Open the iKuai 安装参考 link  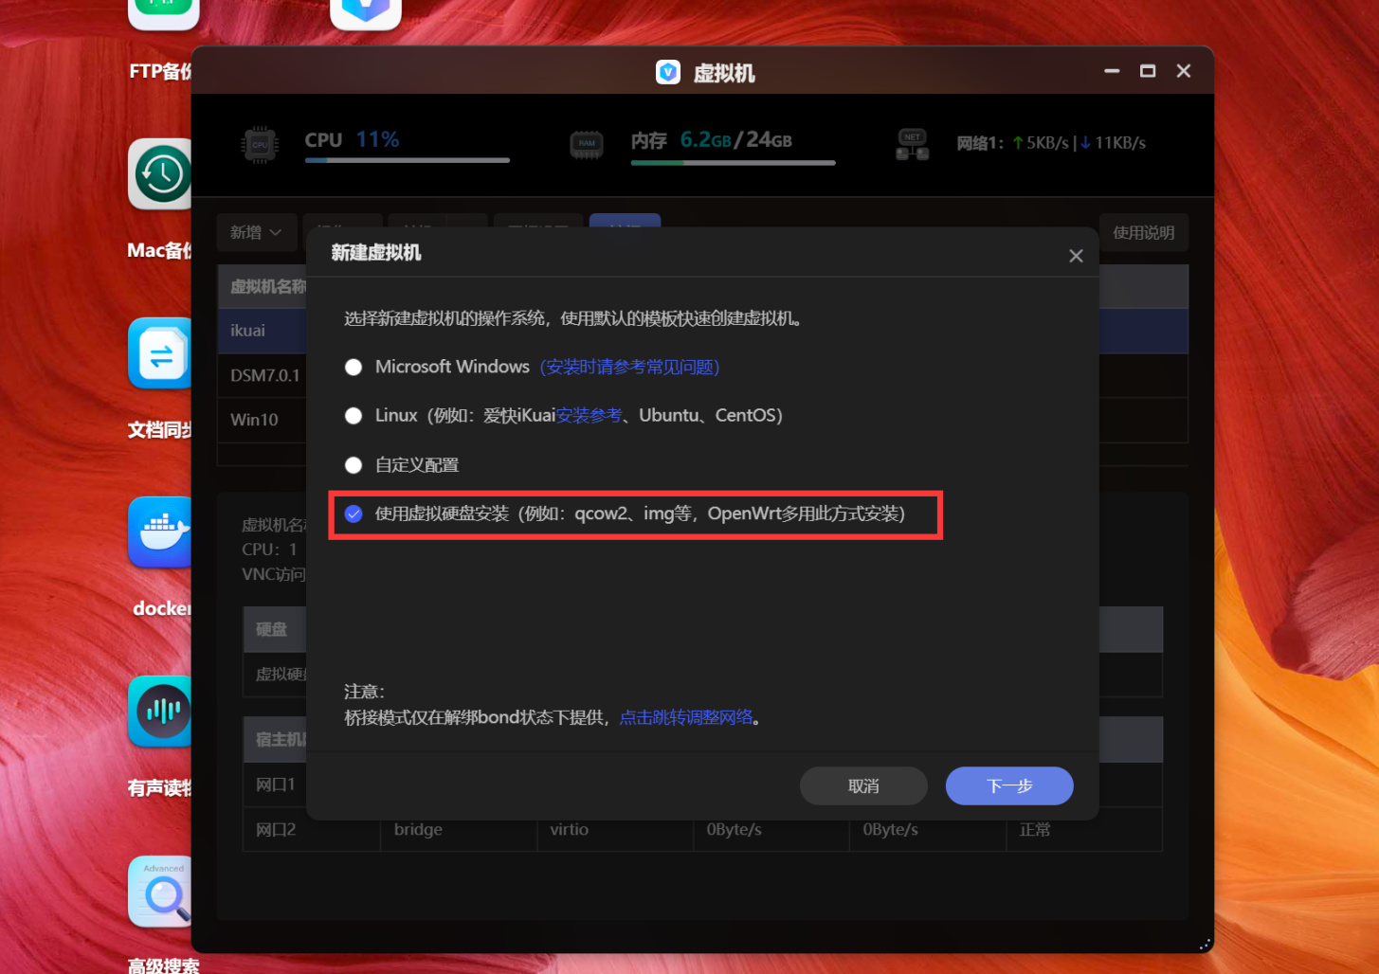589,415
